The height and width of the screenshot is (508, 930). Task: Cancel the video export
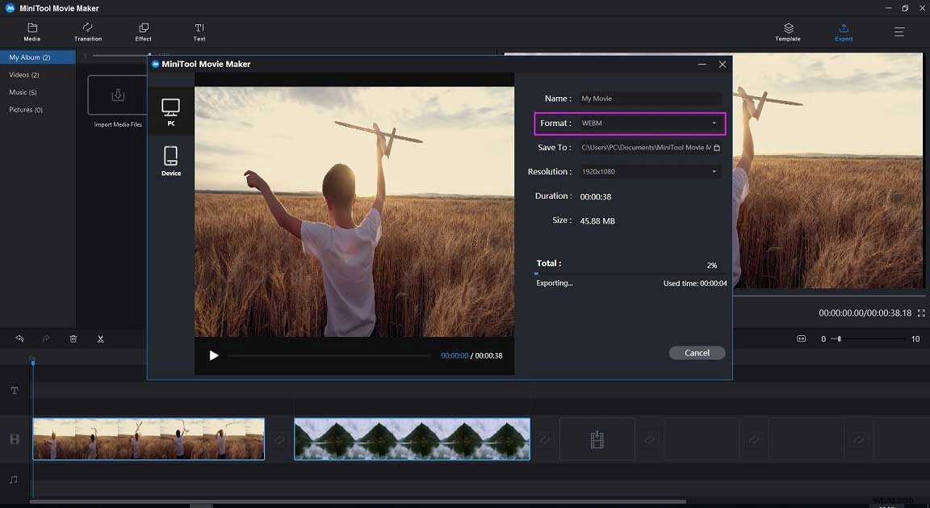[x=696, y=353]
